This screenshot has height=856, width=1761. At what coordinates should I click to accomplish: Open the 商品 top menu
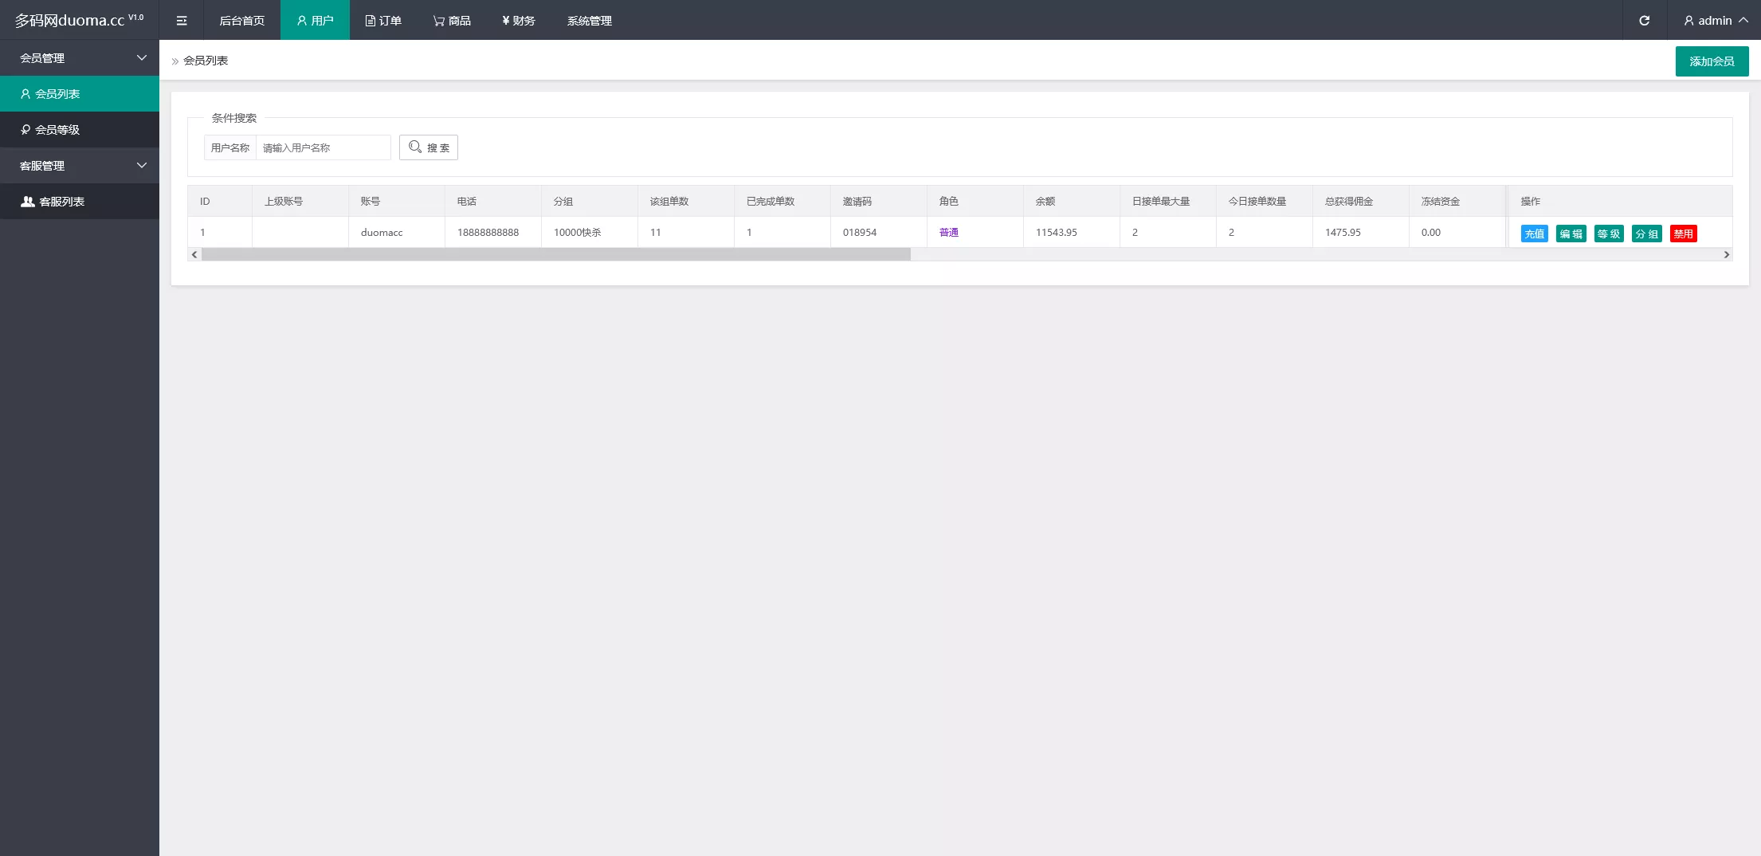(452, 21)
